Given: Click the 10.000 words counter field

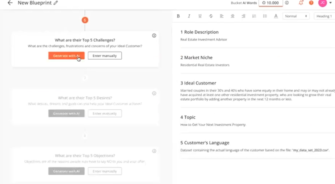Looking at the screenshot, I should tap(271, 3).
